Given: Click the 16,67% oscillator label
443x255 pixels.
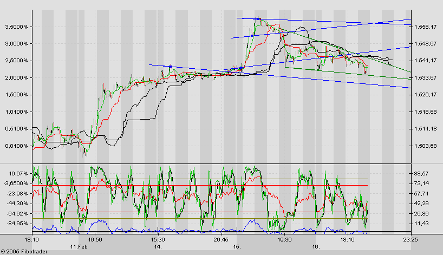Looking at the screenshot, I should pyautogui.click(x=19, y=173).
